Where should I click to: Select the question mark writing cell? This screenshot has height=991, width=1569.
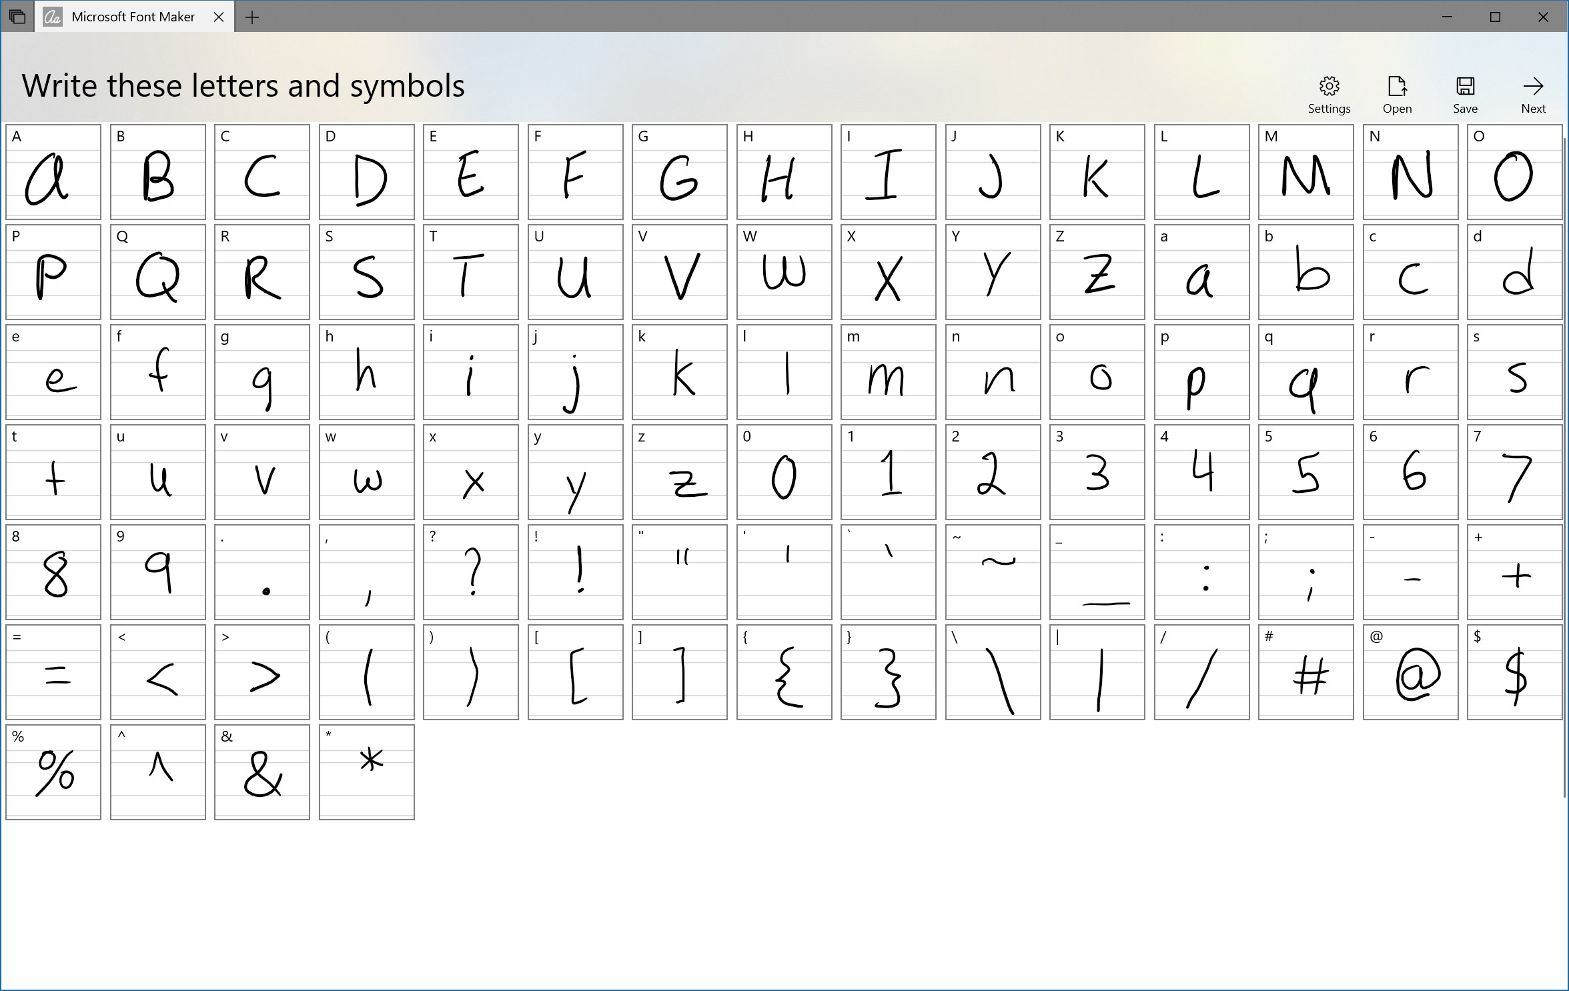point(471,572)
